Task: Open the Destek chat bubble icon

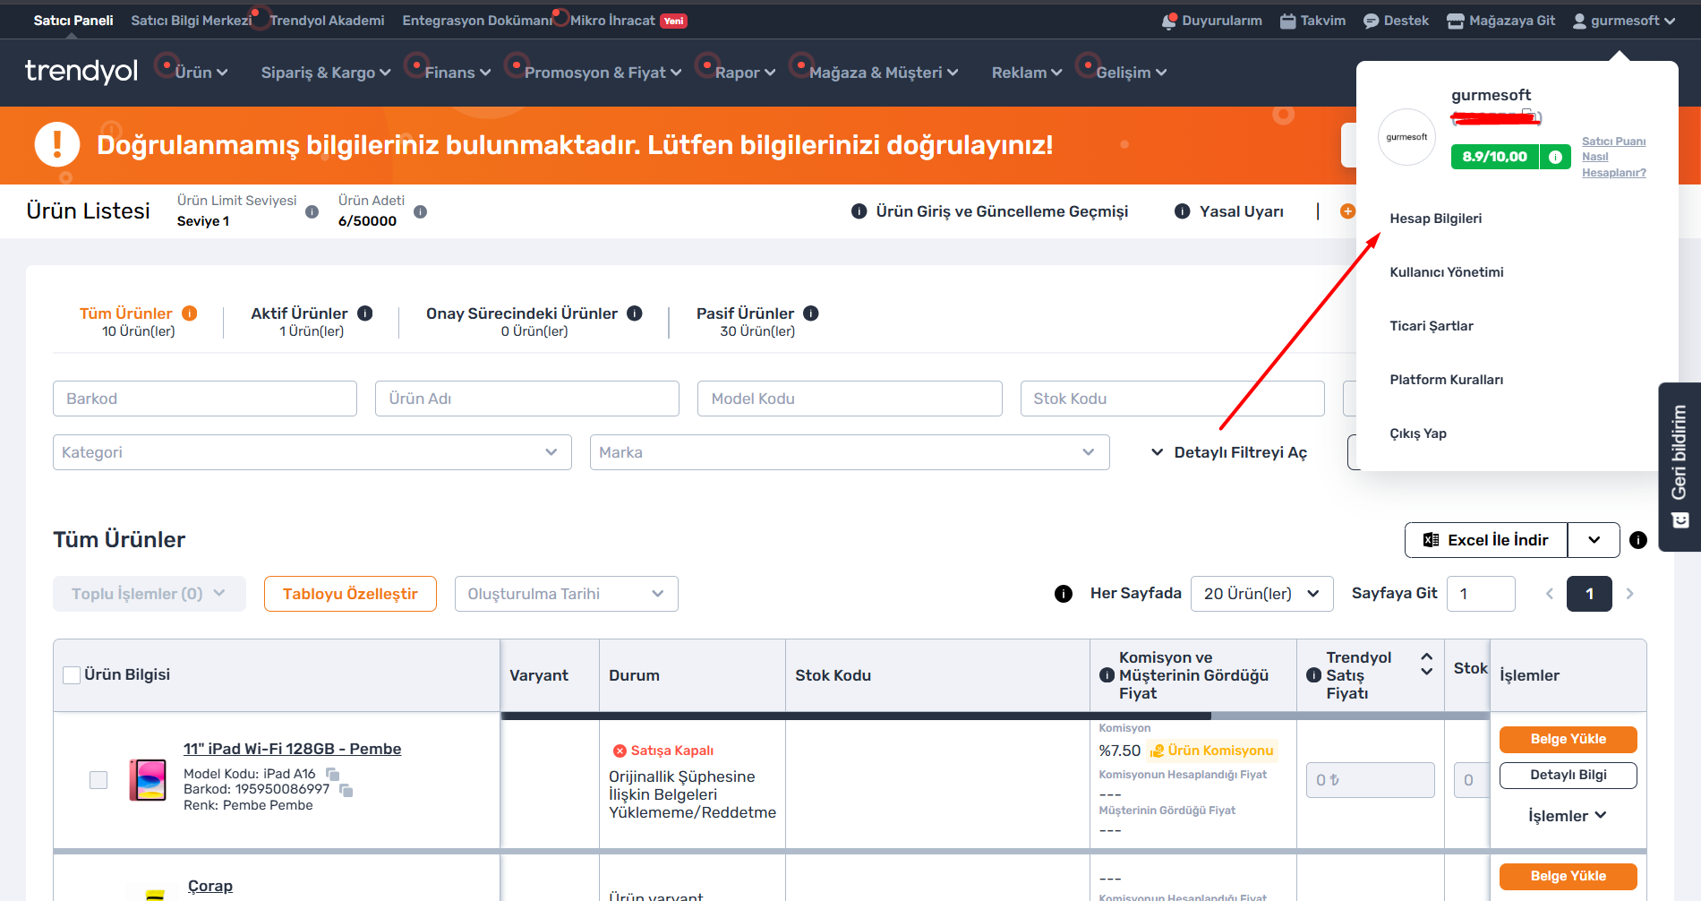Action: [x=1371, y=21]
